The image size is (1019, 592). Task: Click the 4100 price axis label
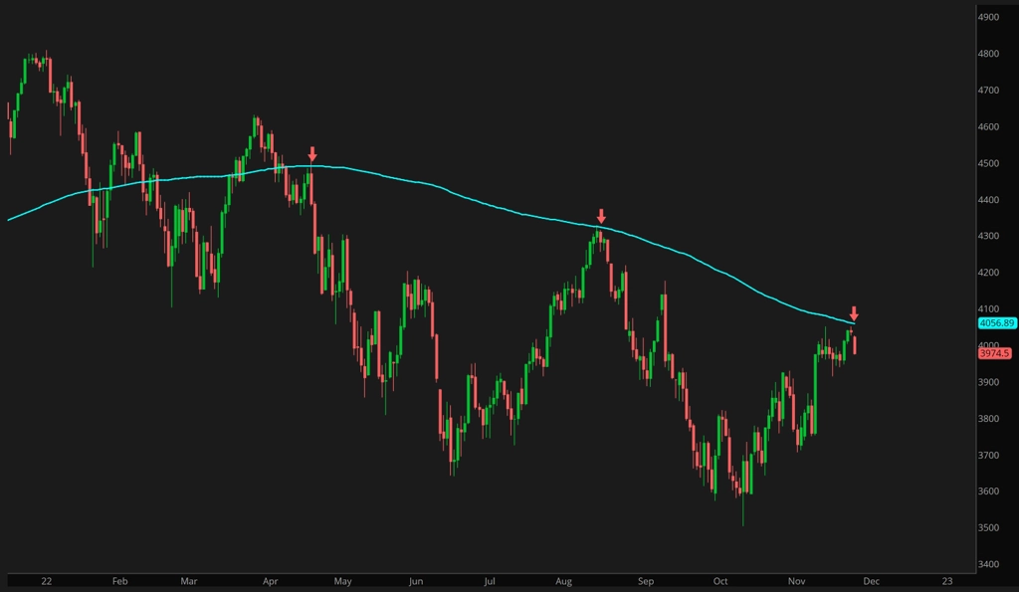[x=988, y=309]
